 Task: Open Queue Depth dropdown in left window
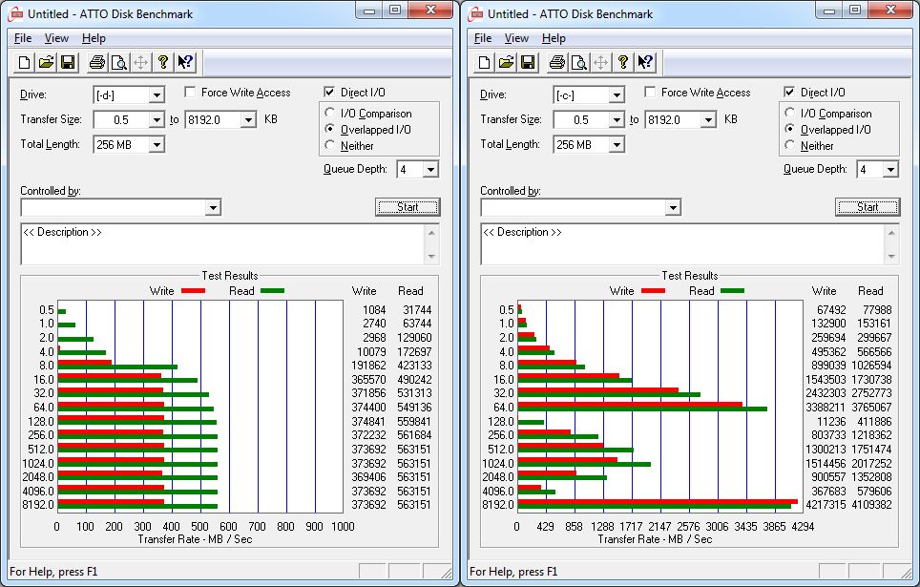(x=430, y=170)
